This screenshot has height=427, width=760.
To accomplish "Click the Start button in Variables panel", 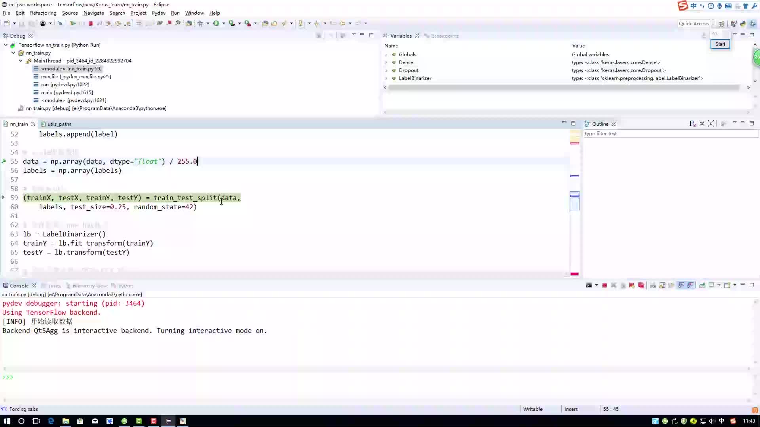I will [x=720, y=44].
